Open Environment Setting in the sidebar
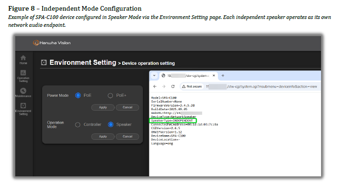340x187 pixels. (x=23, y=109)
